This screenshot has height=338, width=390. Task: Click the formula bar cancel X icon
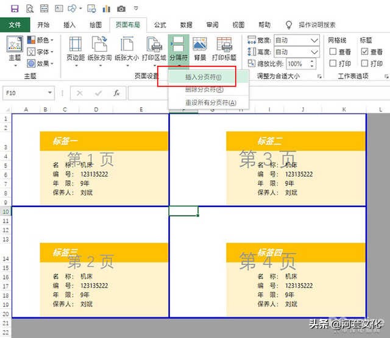point(80,93)
